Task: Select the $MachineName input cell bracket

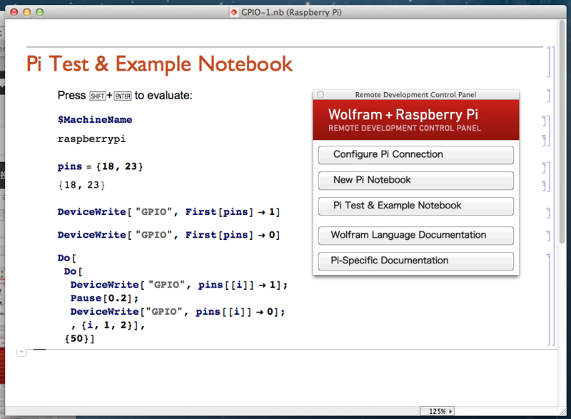Action: (545, 121)
